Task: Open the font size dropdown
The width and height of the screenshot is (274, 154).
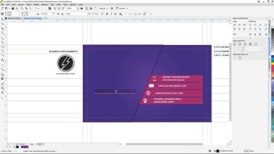Action: click(x=102, y=14)
